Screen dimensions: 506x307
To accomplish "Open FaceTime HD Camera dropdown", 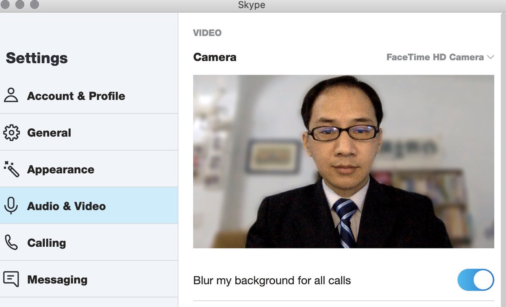I will coord(440,57).
